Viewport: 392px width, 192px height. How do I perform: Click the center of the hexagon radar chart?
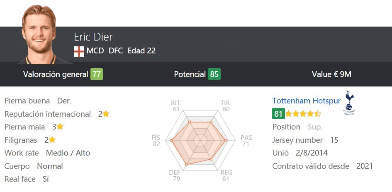point(200,141)
